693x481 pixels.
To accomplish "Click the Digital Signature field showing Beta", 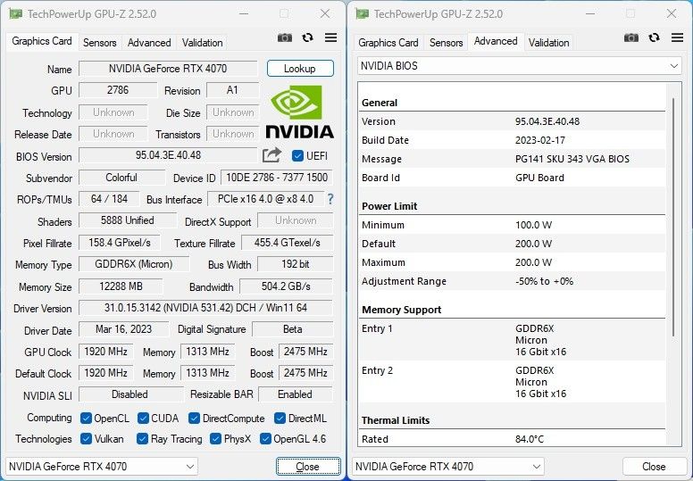I will click(x=293, y=329).
